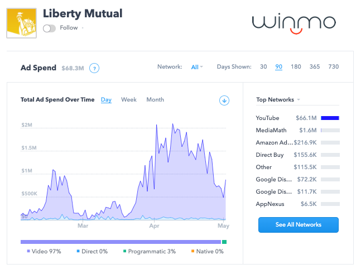The height and width of the screenshot is (269, 356).
Task: Click the $155.6K Direct Buy value
Action: click(305, 155)
